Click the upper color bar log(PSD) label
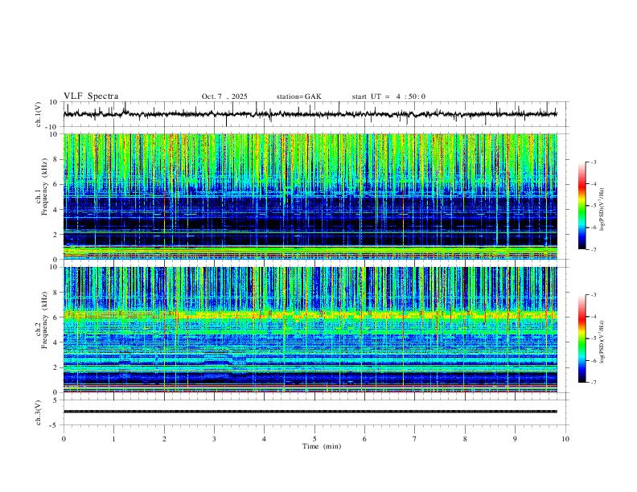This screenshot has width=637, height=492. pyautogui.click(x=602, y=210)
